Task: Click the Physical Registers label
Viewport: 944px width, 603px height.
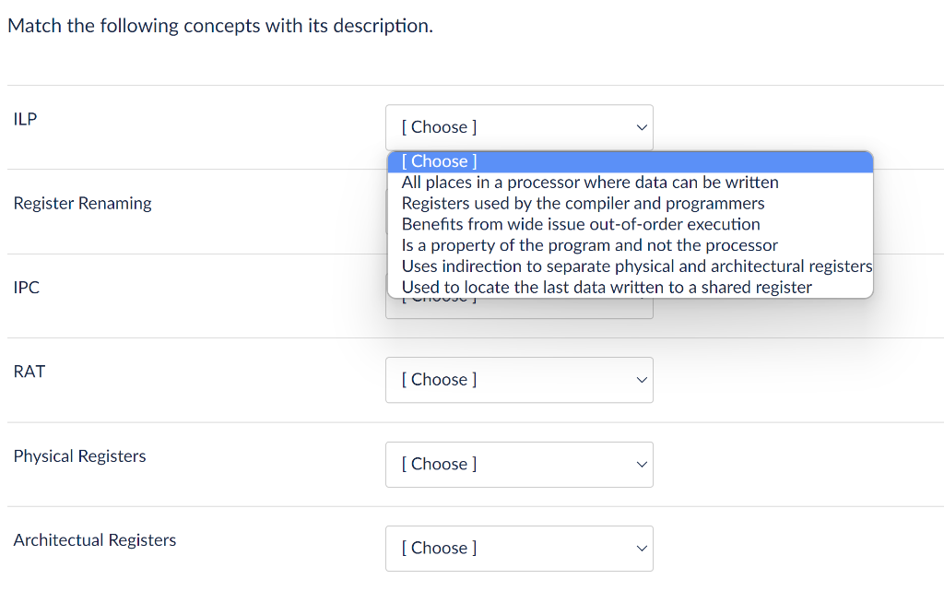Action: pos(80,456)
